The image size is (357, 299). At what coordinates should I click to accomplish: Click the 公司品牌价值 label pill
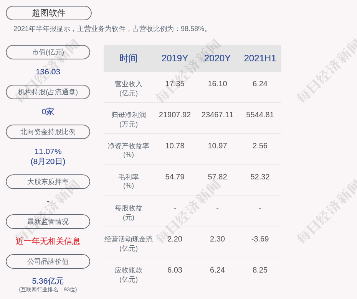coord(48,261)
